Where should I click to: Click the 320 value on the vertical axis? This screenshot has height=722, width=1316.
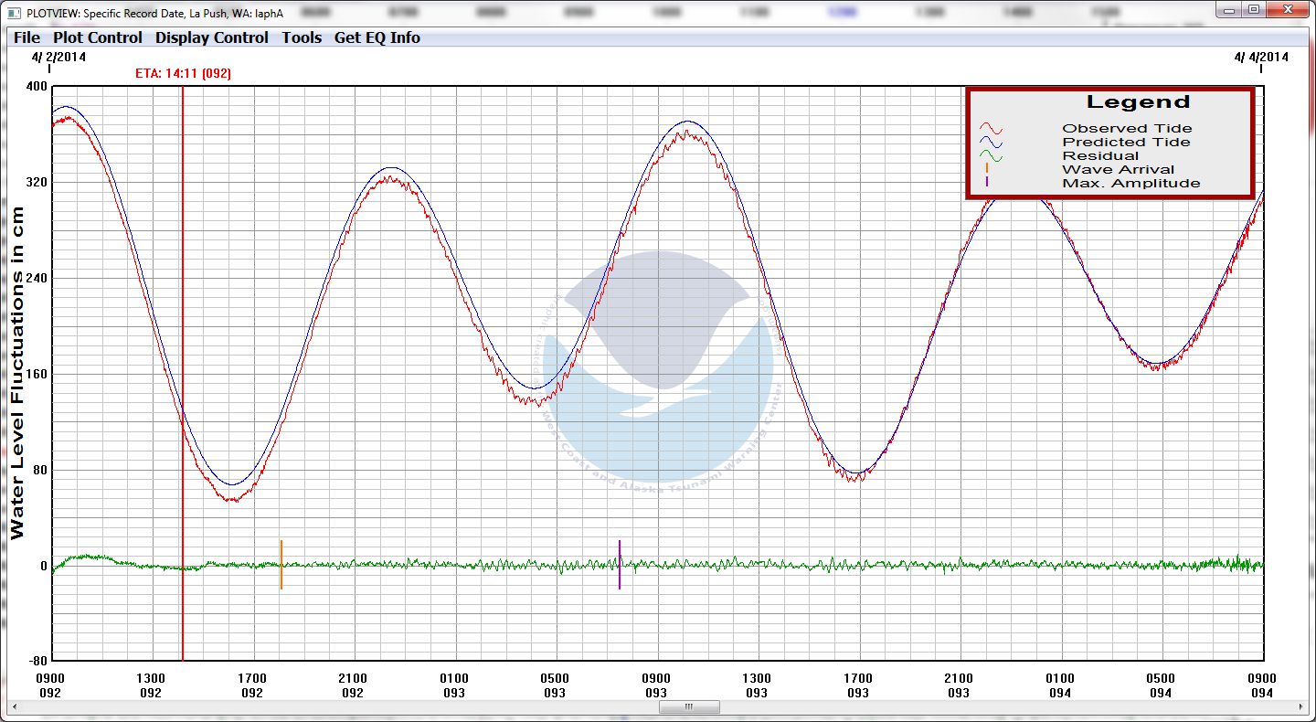coord(37,183)
